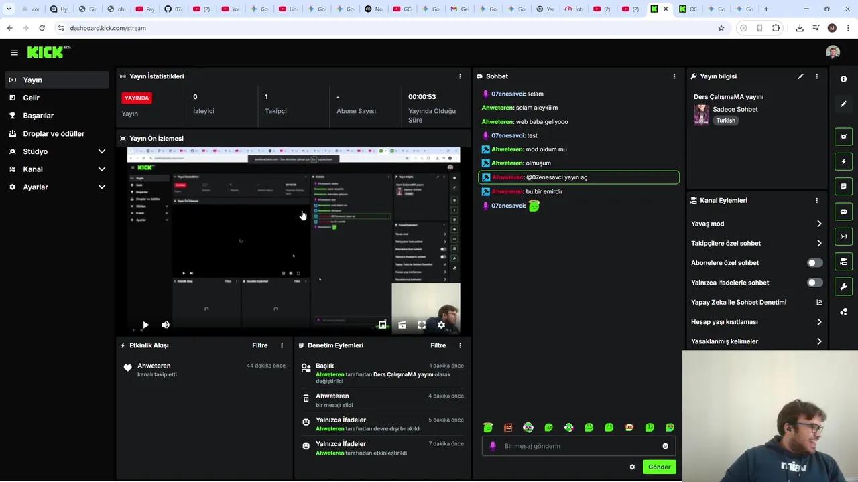
Task: Expand Yavaş mod options
Action: 819,224
